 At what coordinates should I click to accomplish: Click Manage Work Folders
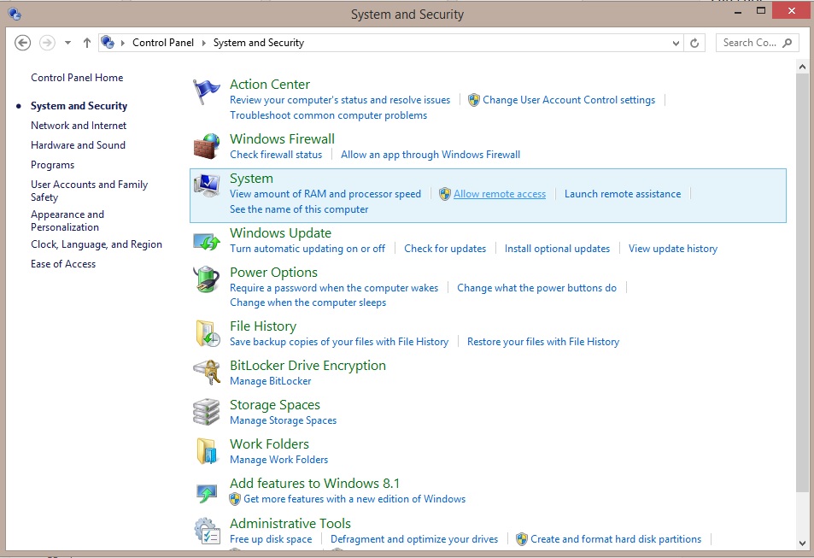[278, 459]
